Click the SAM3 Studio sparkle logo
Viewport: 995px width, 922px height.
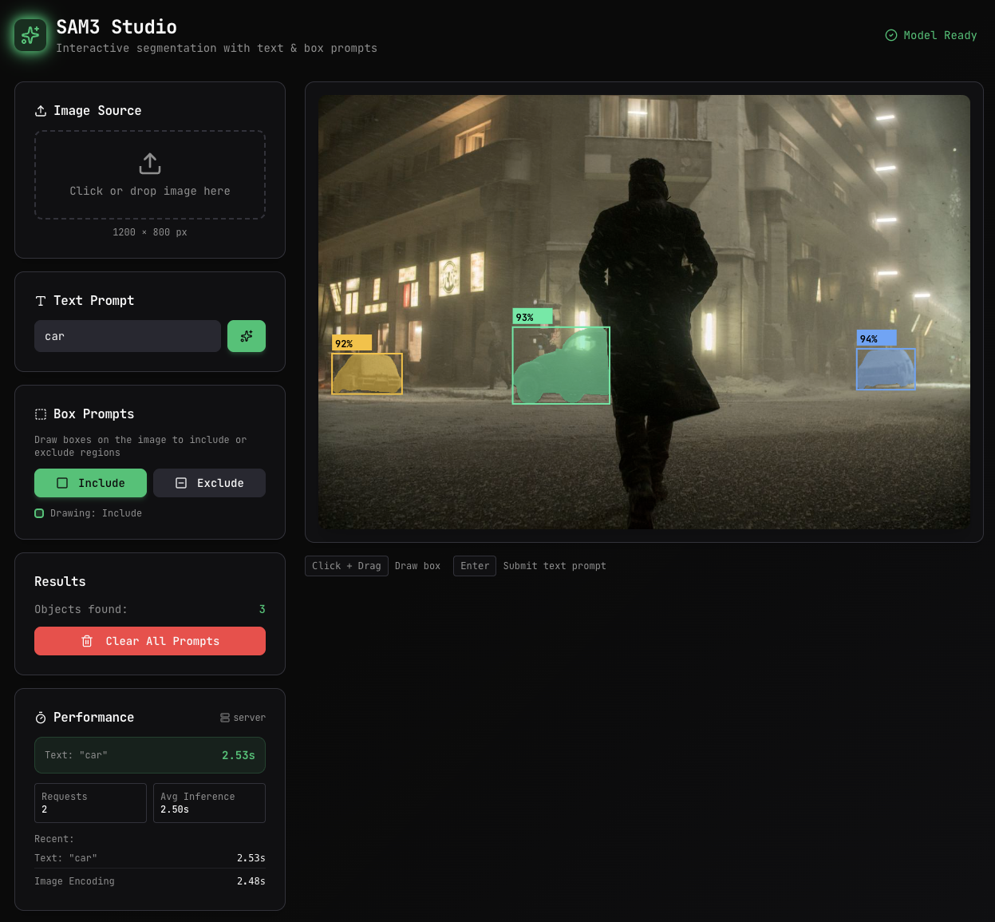30,35
